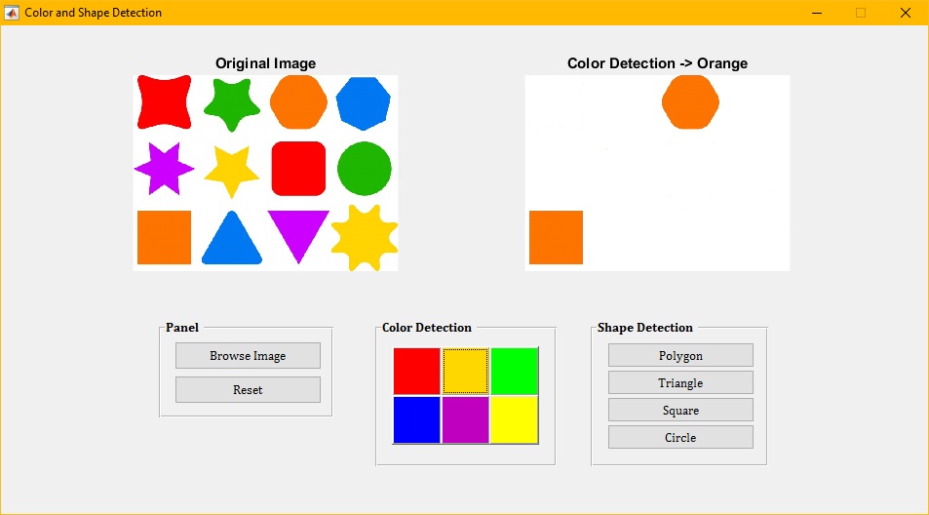Click the MATLAB icon in the title bar
929x515 pixels.
click(13, 13)
